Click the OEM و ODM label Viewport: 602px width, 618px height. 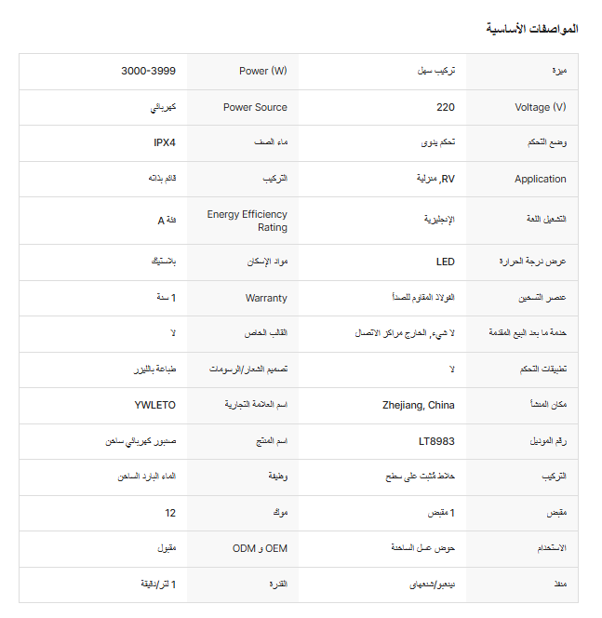[260, 549]
